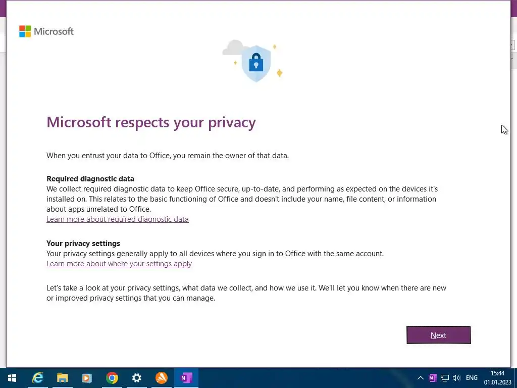The width and height of the screenshot is (517, 388).
Task: Open the Windows Start menu
Action: (x=12, y=378)
